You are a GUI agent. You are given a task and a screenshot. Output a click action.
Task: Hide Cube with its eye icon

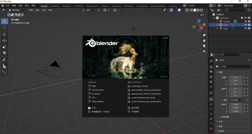[x=245, y=25]
